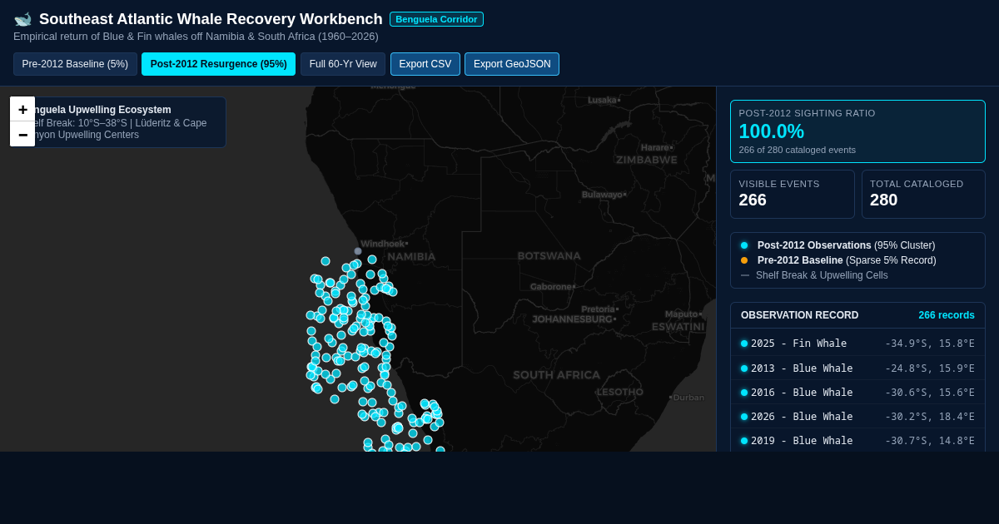Select Post-2012 Resurgence (95%) view
999x524 pixels.
click(218, 64)
